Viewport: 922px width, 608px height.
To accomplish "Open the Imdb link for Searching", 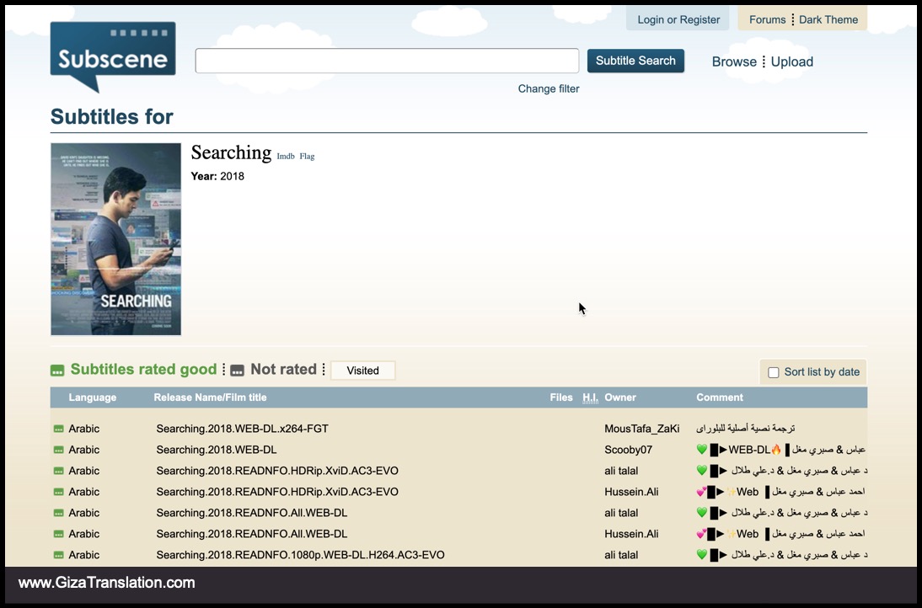I will pos(286,157).
